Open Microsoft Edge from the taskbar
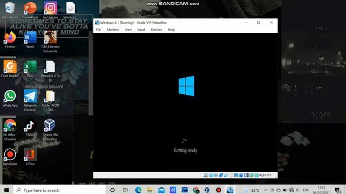346x194 pixels. (138, 190)
